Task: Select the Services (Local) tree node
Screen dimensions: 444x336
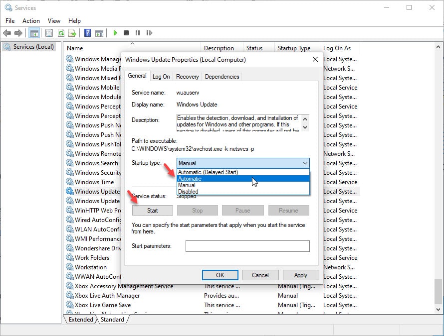Action: 30,47
